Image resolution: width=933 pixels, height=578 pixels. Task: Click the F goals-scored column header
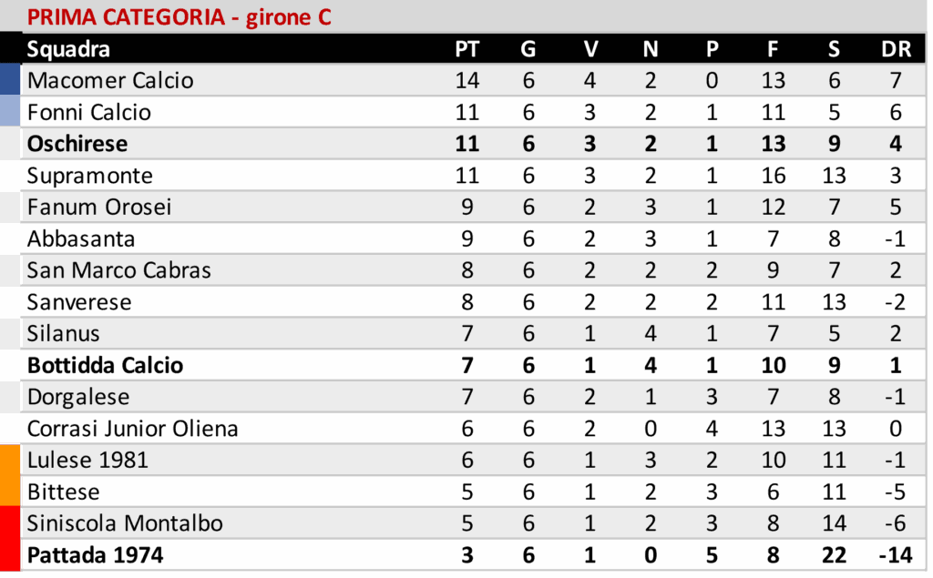(773, 49)
